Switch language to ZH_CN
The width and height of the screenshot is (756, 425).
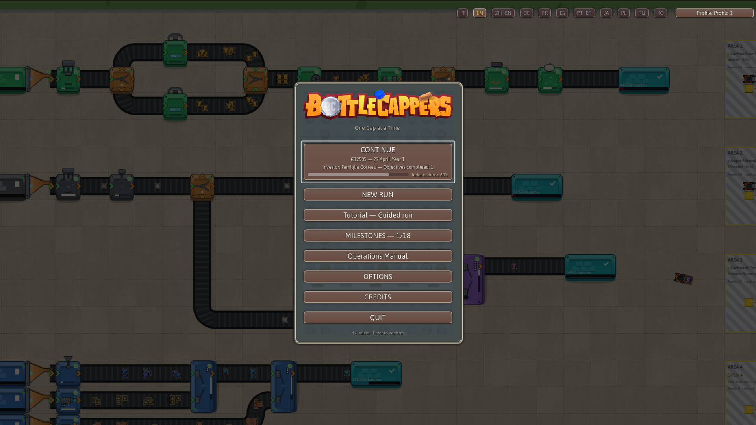tap(503, 13)
